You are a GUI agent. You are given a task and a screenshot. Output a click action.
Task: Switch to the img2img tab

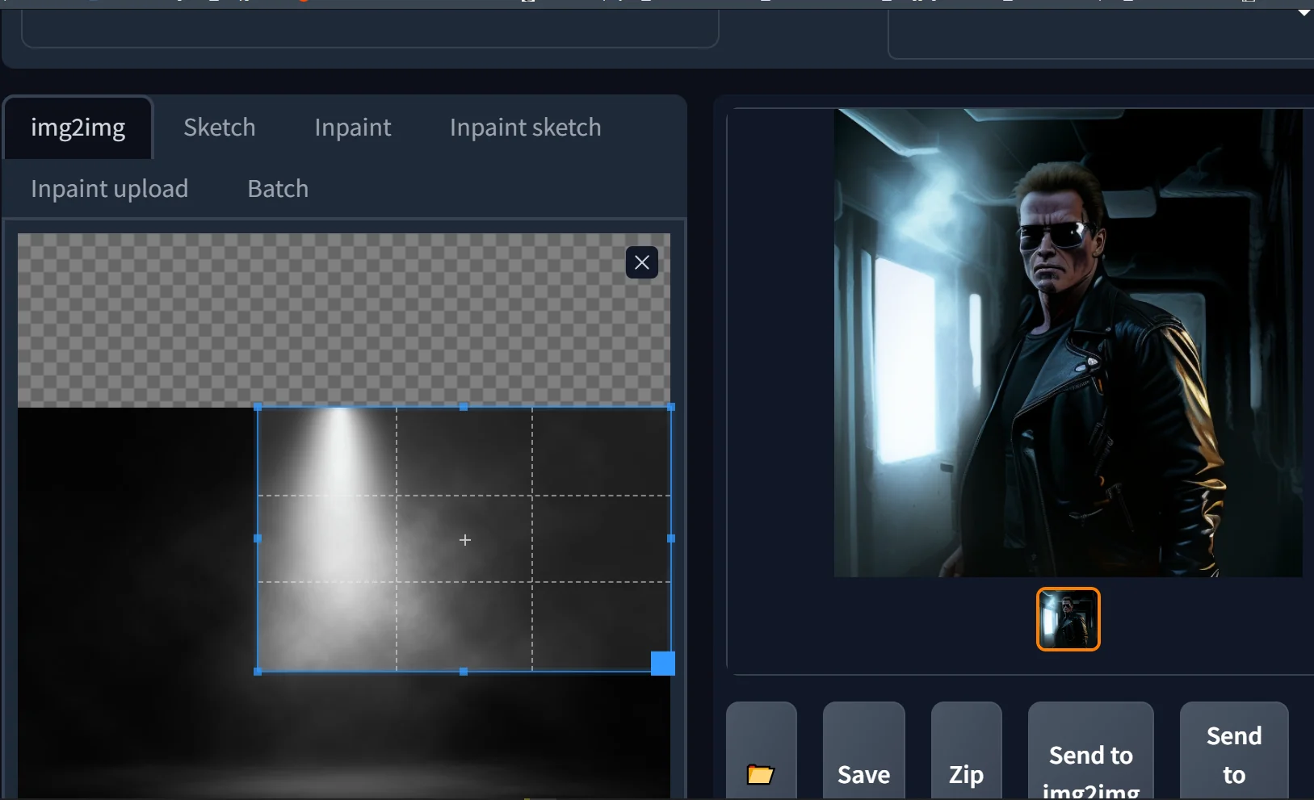coord(78,128)
